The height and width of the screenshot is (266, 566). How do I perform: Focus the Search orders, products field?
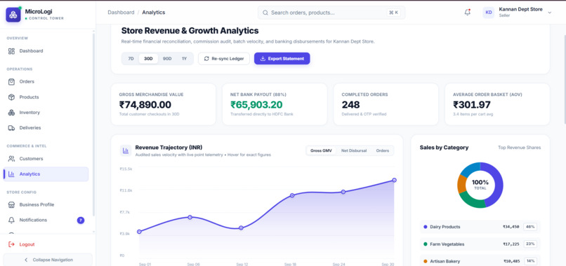click(331, 13)
